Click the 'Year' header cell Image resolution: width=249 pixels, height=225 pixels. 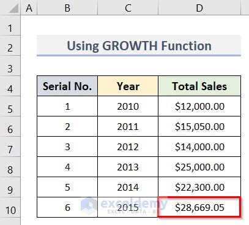pyautogui.click(x=128, y=86)
